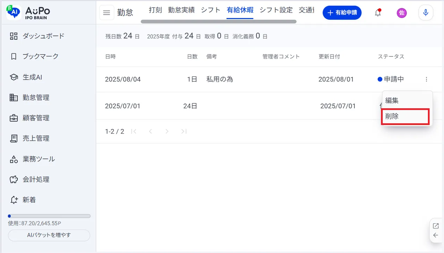Open the 勤怠管理 sidebar text link

36,98
